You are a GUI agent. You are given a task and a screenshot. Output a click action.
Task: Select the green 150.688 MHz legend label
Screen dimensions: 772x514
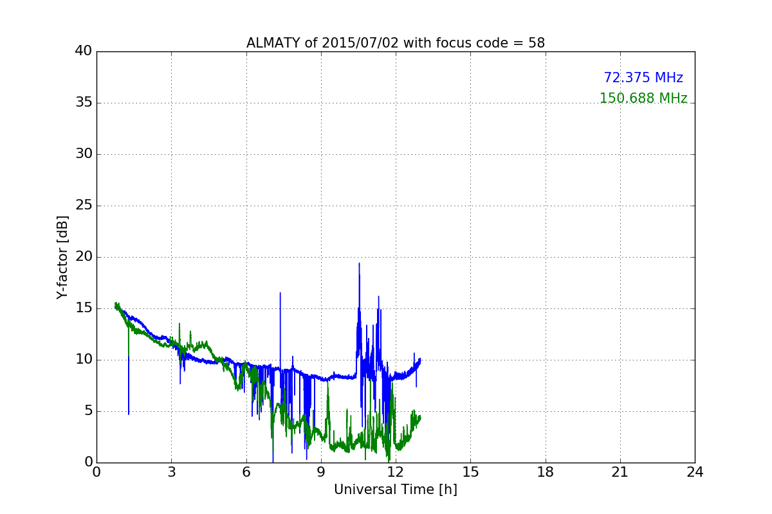coord(643,98)
